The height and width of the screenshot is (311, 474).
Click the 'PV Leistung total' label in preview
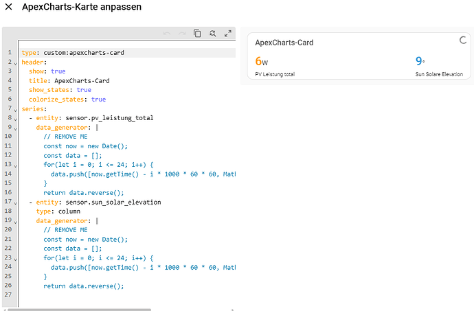[275, 74]
